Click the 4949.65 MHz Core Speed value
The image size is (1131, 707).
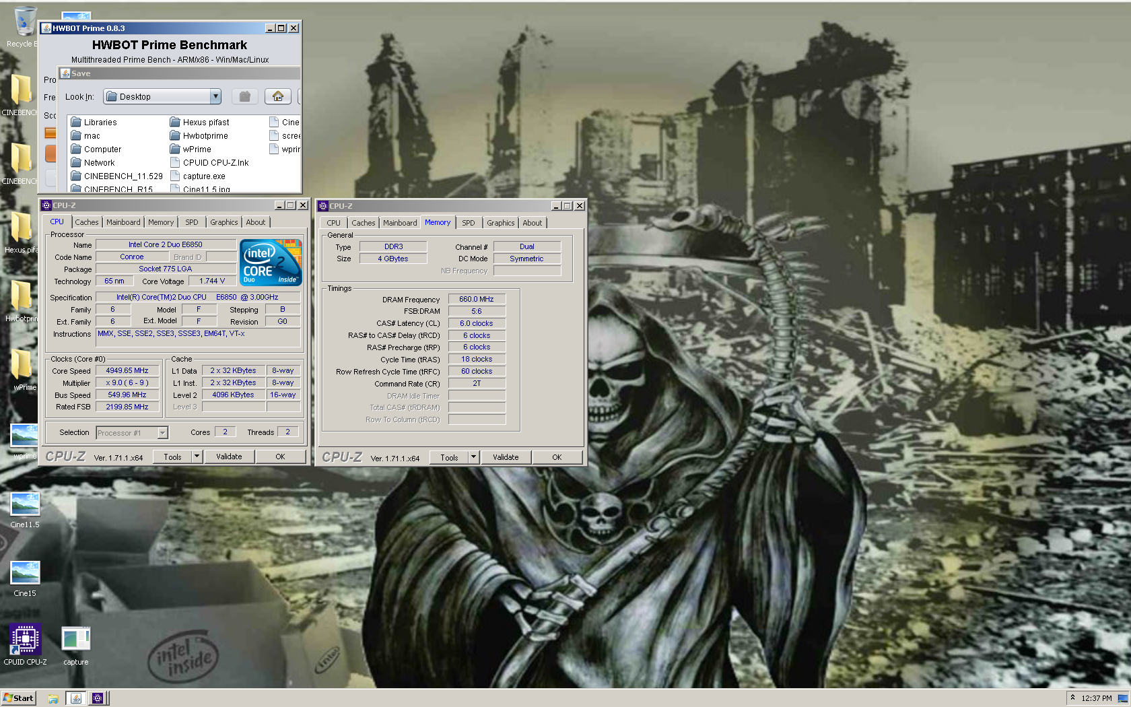point(127,370)
